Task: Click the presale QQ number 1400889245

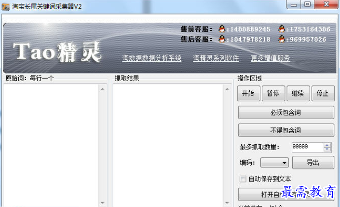Action: click(x=250, y=29)
